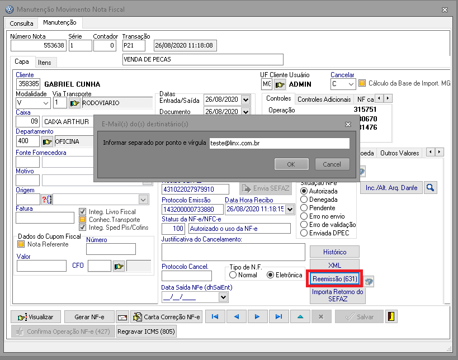Open the Entrada/Saída date picker dropdown
Viewport: 458px width, 360px height.
tap(245, 100)
